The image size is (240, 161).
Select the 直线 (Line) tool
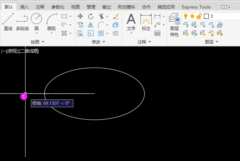tap(8, 22)
